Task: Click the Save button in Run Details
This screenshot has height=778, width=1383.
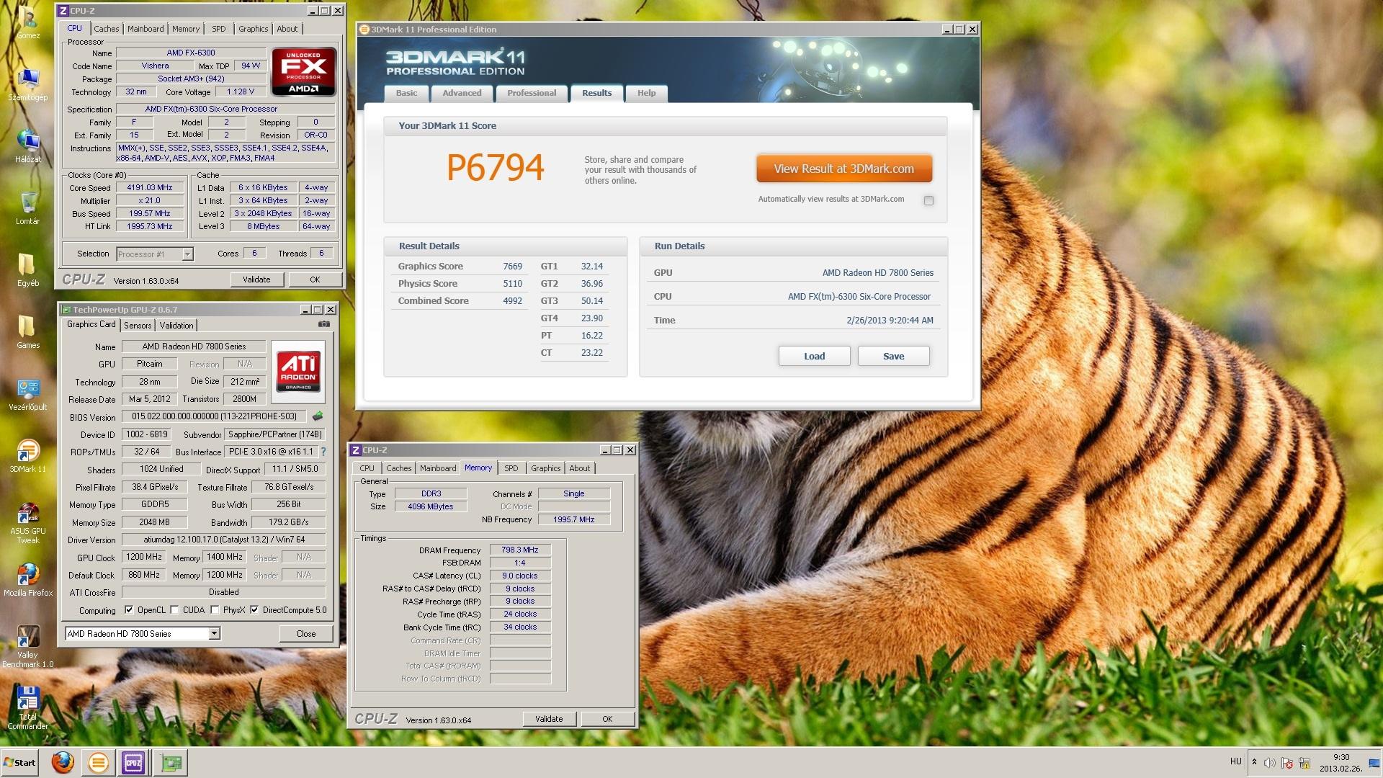Action: tap(894, 356)
